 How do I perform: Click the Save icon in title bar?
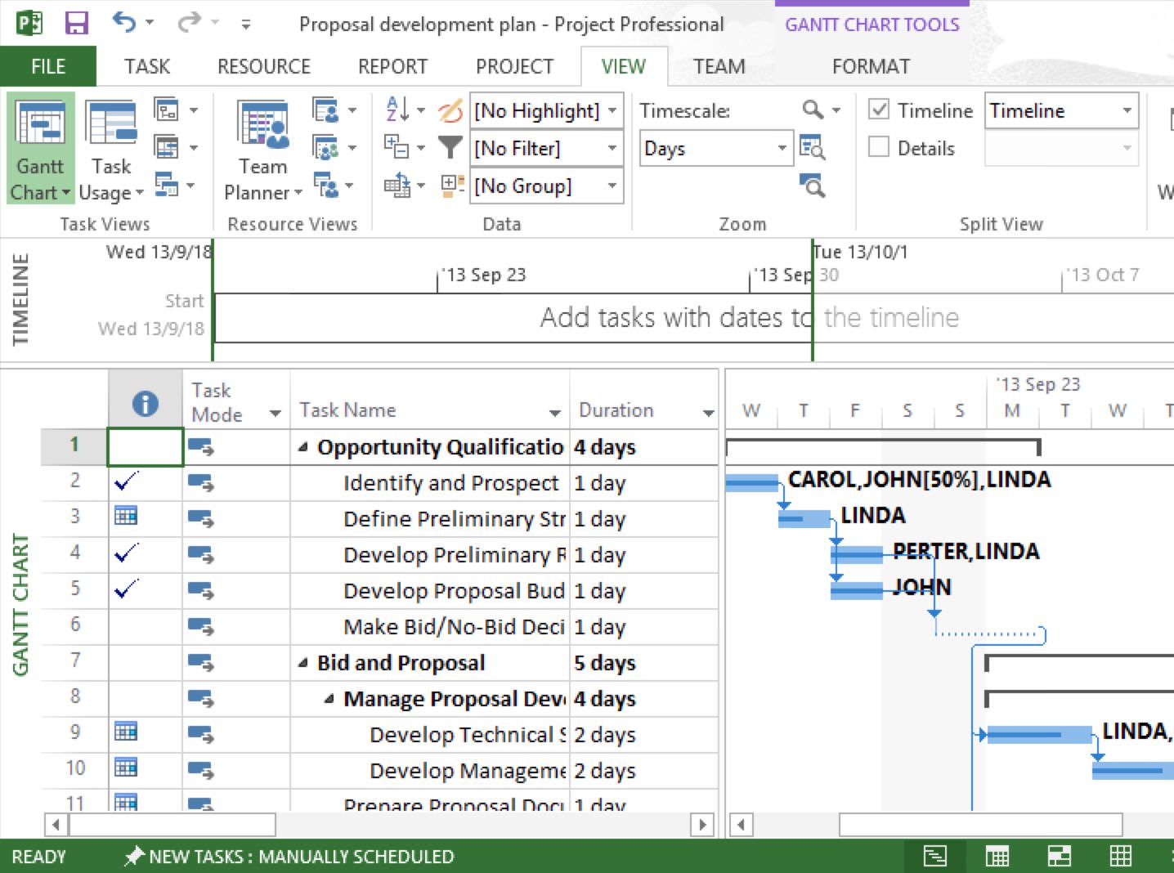[x=77, y=23]
